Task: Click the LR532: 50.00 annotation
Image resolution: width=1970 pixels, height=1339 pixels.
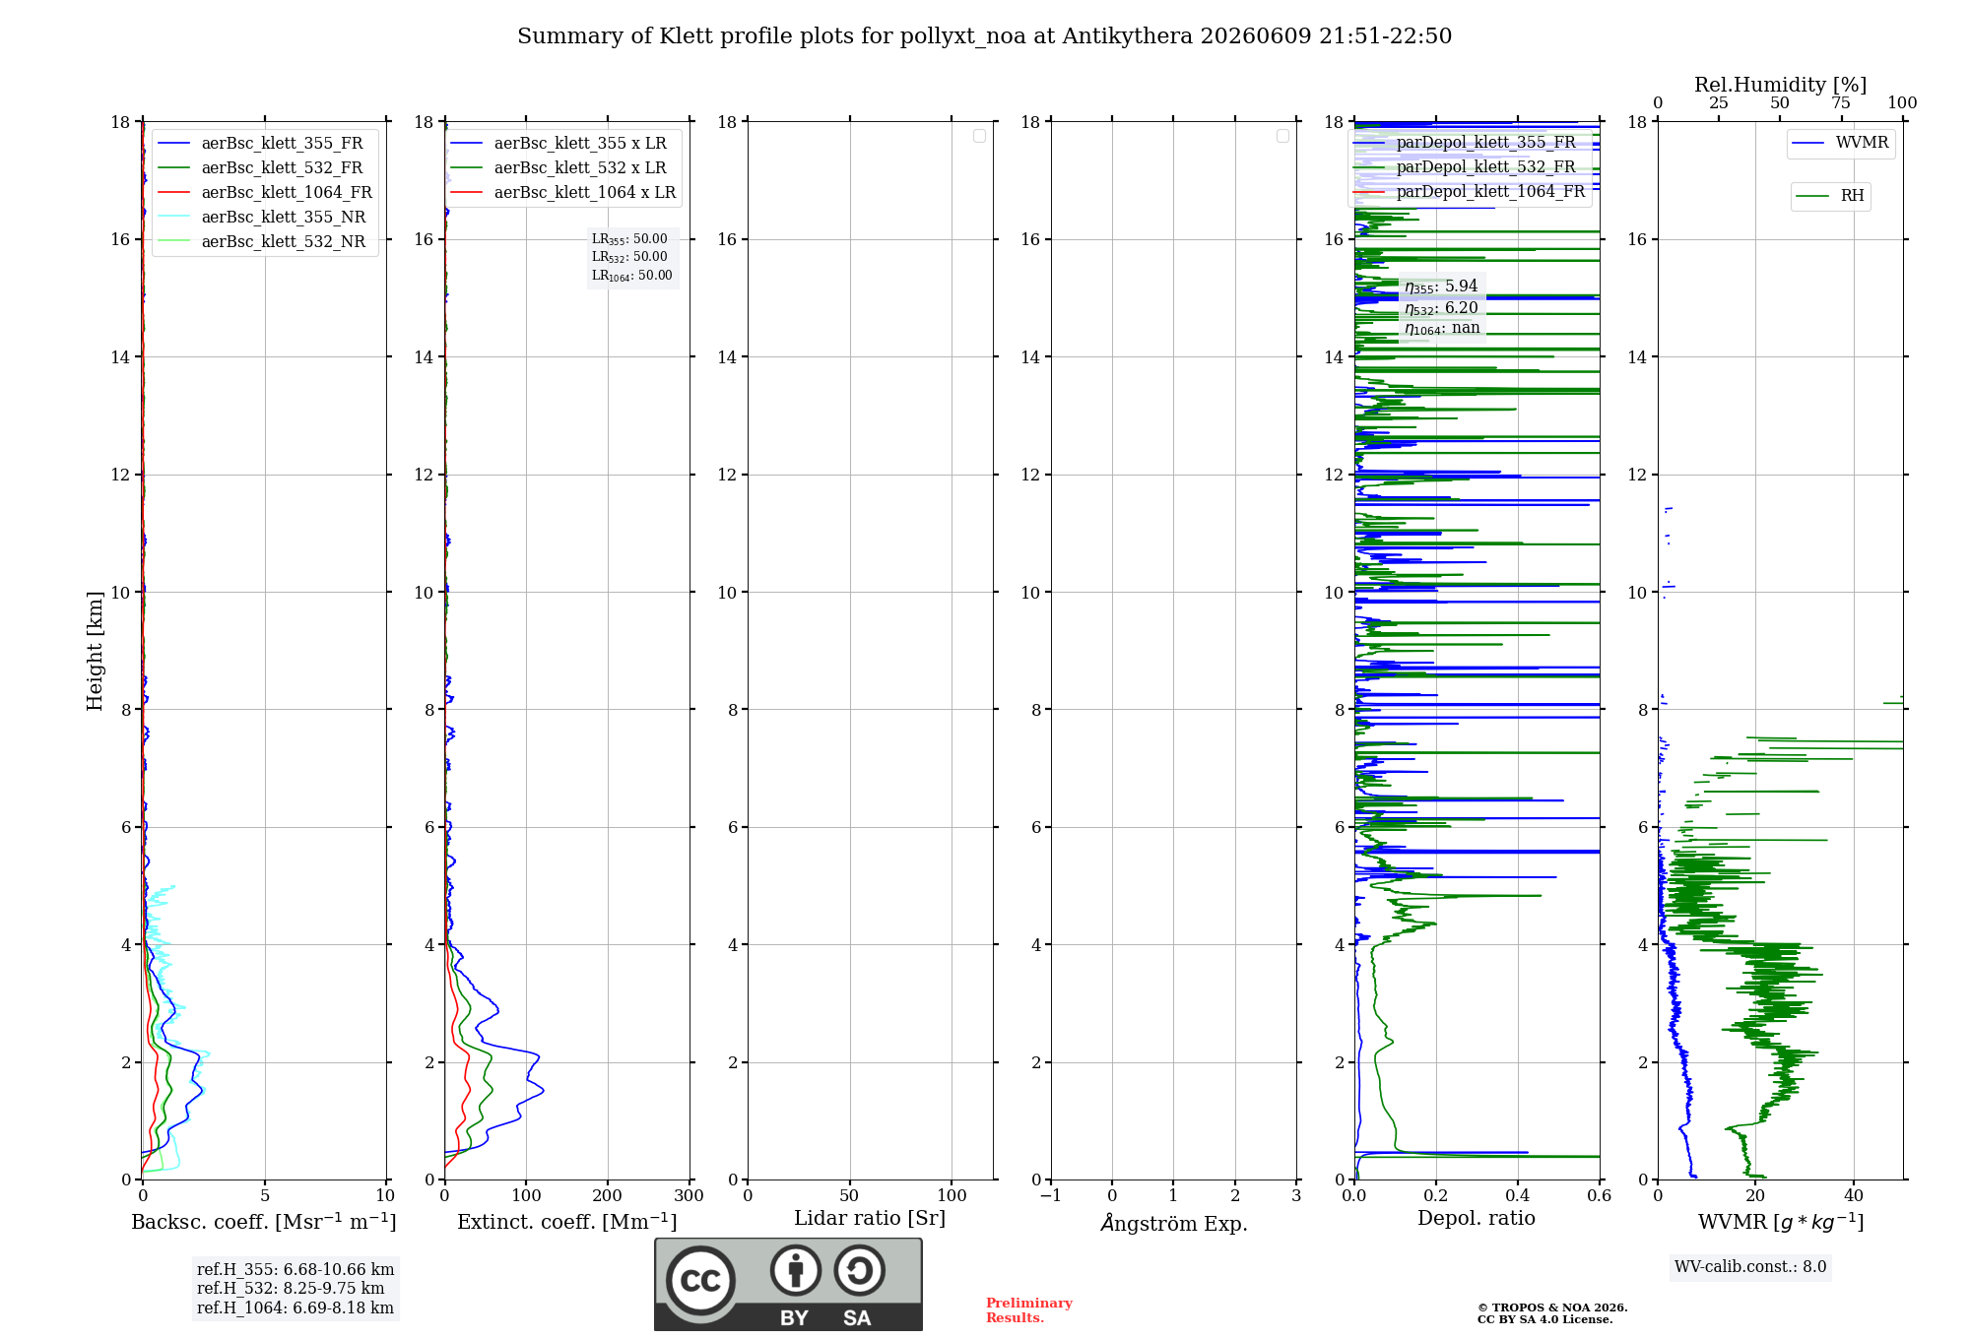Action: 629,257
